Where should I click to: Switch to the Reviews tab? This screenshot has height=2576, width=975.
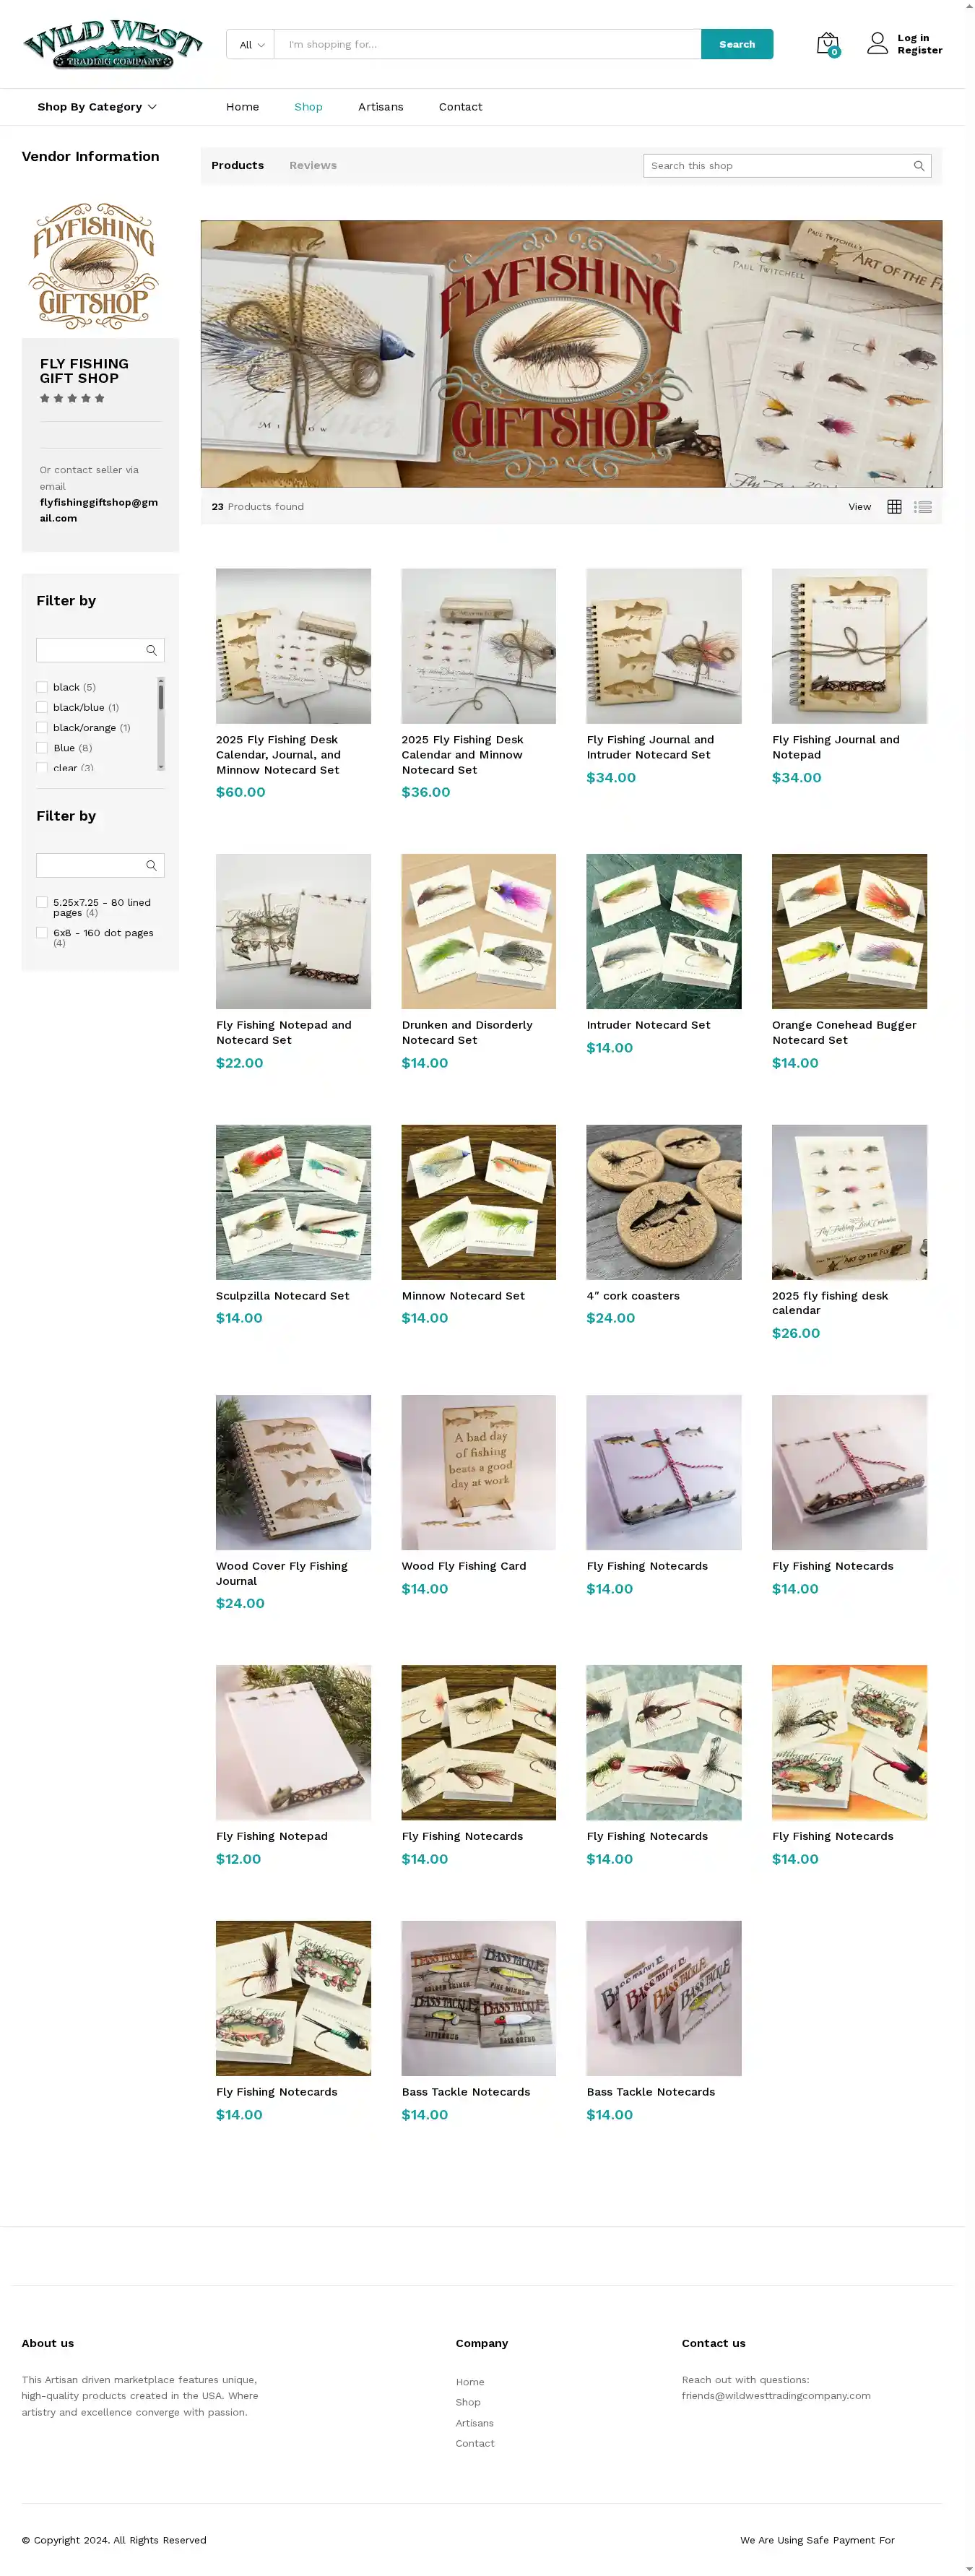tap(313, 166)
